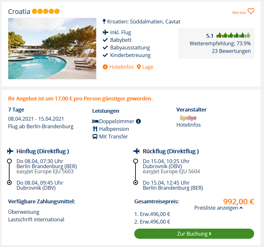Click the Zur Buchung button

pyautogui.click(x=194, y=234)
